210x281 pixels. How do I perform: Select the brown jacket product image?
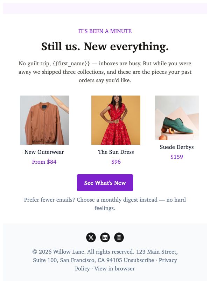tap(44, 120)
